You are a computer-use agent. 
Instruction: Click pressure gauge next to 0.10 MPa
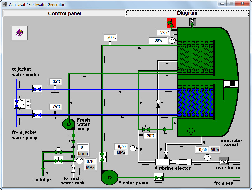(79, 161)
